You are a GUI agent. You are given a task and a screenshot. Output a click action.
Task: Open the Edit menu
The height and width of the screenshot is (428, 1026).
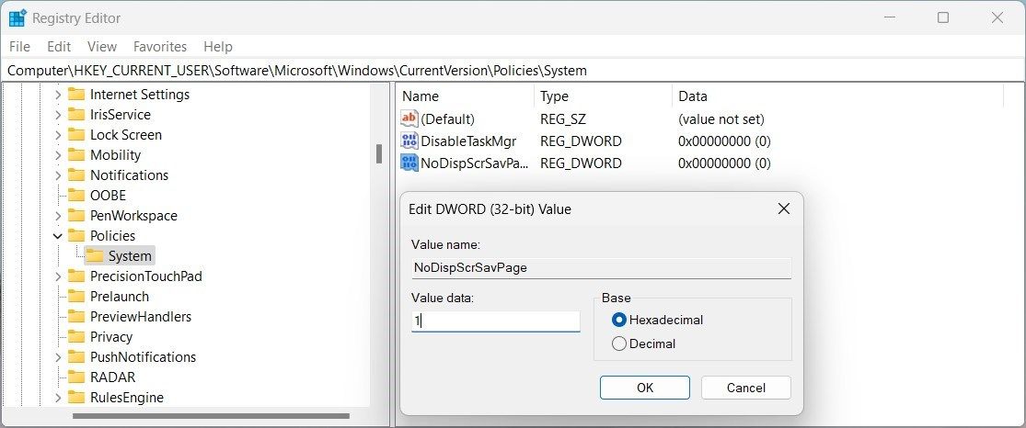[x=59, y=46]
